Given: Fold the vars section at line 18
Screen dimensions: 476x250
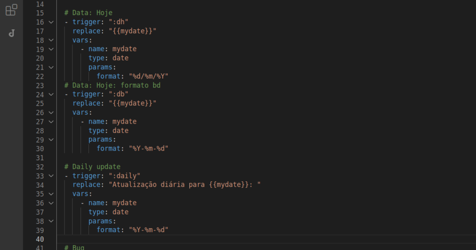Looking at the screenshot, I should coord(51,40).
